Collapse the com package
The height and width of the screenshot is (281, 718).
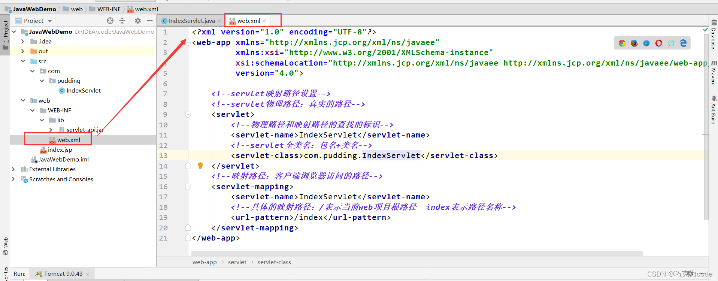(x=32, y=71)
